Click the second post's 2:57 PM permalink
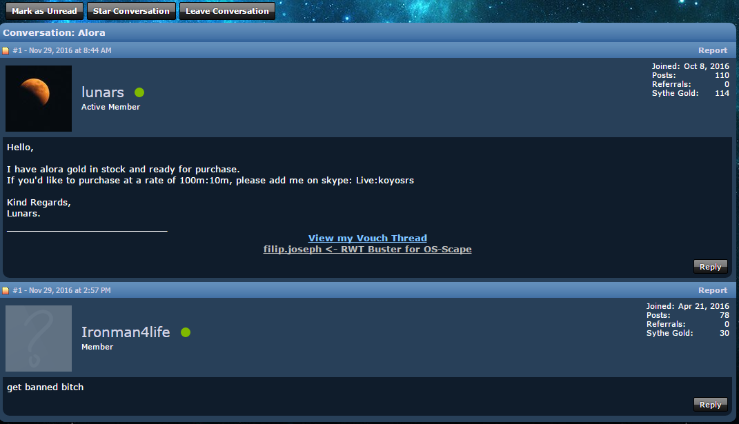Image resolution: width=739 pixels, height=424 pixels. coord(61,290)
